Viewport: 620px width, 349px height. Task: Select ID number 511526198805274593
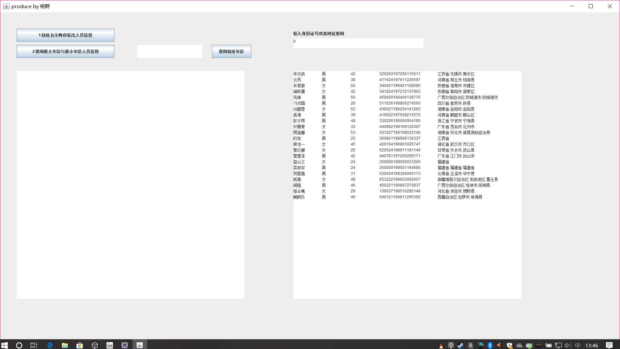pyautogui.click(x=400, y=103)
